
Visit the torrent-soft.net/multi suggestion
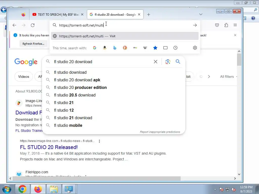[125, 36]
